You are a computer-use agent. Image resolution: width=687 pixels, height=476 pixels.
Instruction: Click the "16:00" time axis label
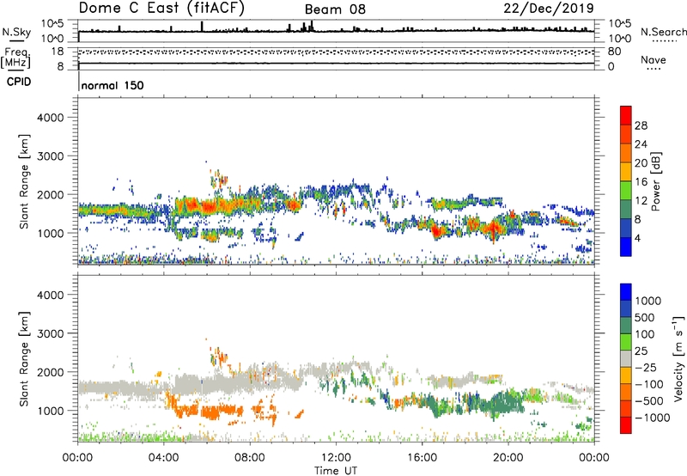coord(422,458)
